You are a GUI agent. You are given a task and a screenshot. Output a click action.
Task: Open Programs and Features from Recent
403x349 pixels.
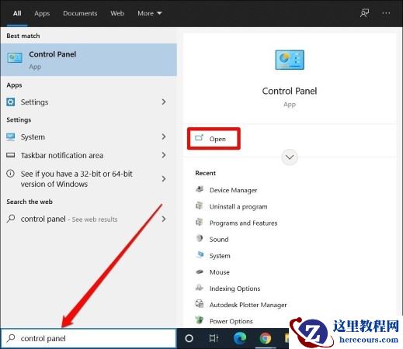243,223
